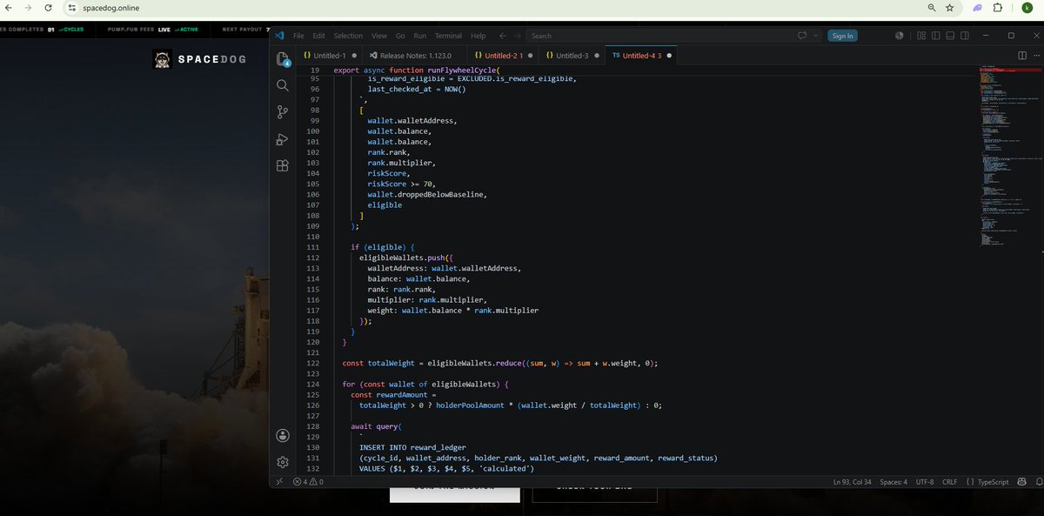The height and width of the screenshot is (516, 1044).
Task: Click Chrome forward navigation arrow
Action: [x=27, y=8]
